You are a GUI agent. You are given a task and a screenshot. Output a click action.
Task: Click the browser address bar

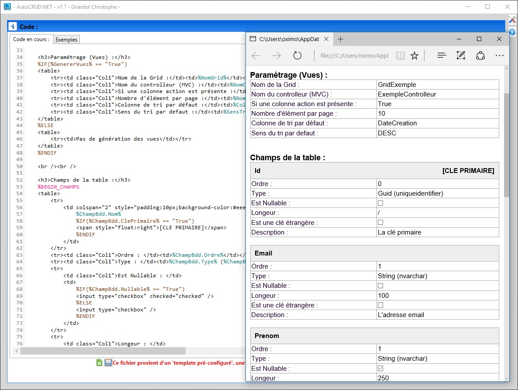click(354, 55)
